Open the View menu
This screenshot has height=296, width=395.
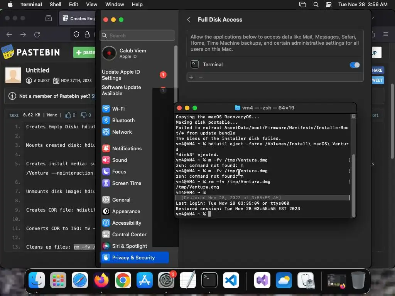[x=91, y=4]
